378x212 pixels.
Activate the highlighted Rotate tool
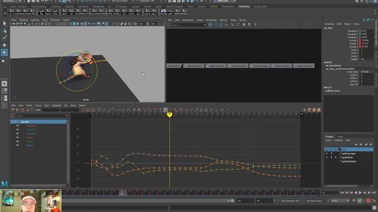click(x=4, y=52)
